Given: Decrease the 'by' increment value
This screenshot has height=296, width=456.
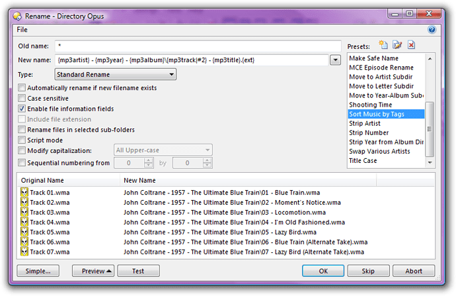Looking at the screenshot, I should [207, 165].
